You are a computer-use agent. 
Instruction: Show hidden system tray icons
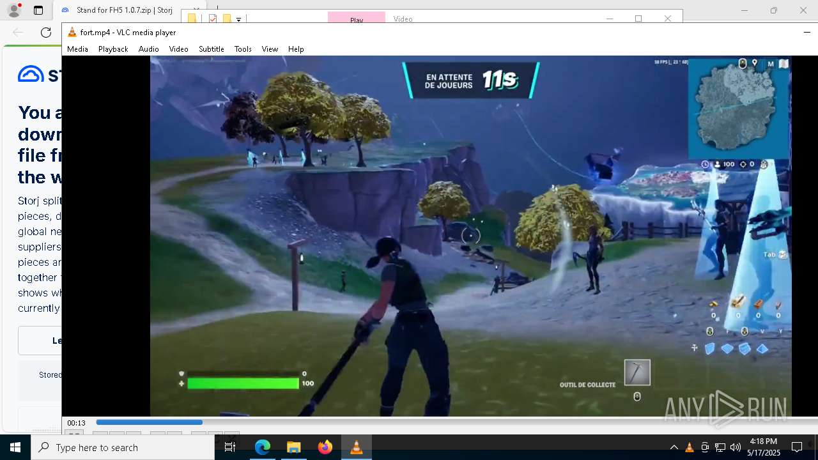(674, 447)
